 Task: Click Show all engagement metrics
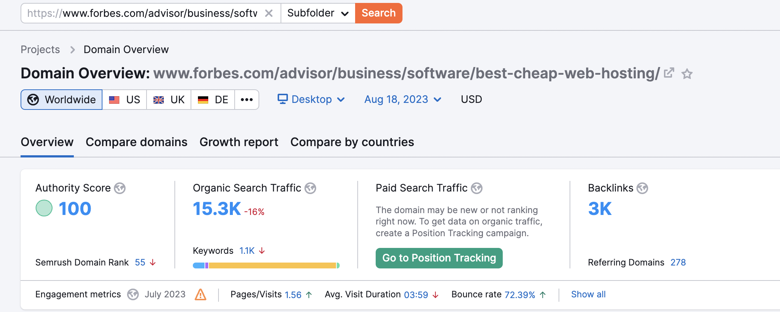click(588, 294)
